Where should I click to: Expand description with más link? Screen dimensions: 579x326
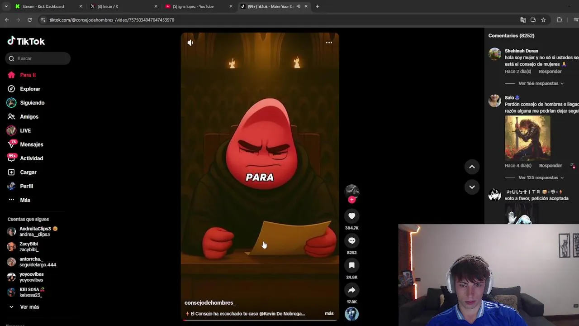(329, 313)
